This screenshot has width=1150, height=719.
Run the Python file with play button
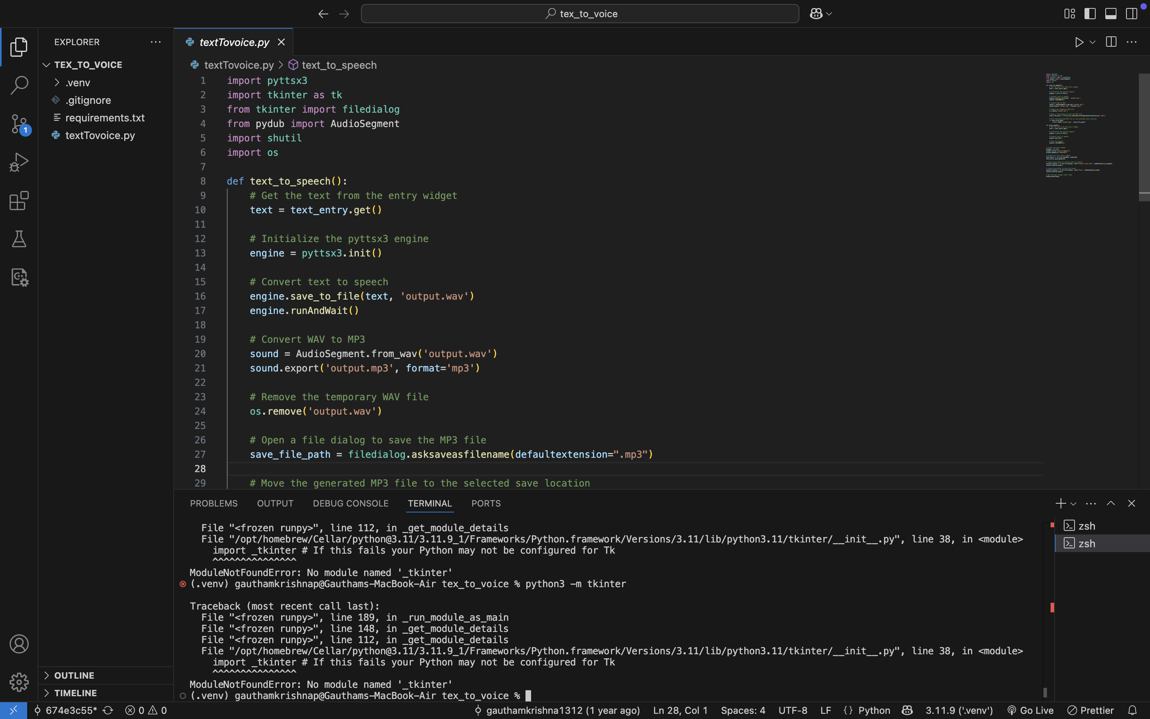click(x=1079, y=42)
